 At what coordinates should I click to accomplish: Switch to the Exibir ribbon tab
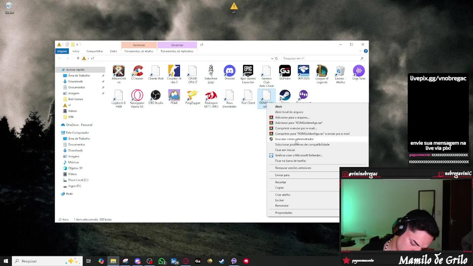point(113,51)
